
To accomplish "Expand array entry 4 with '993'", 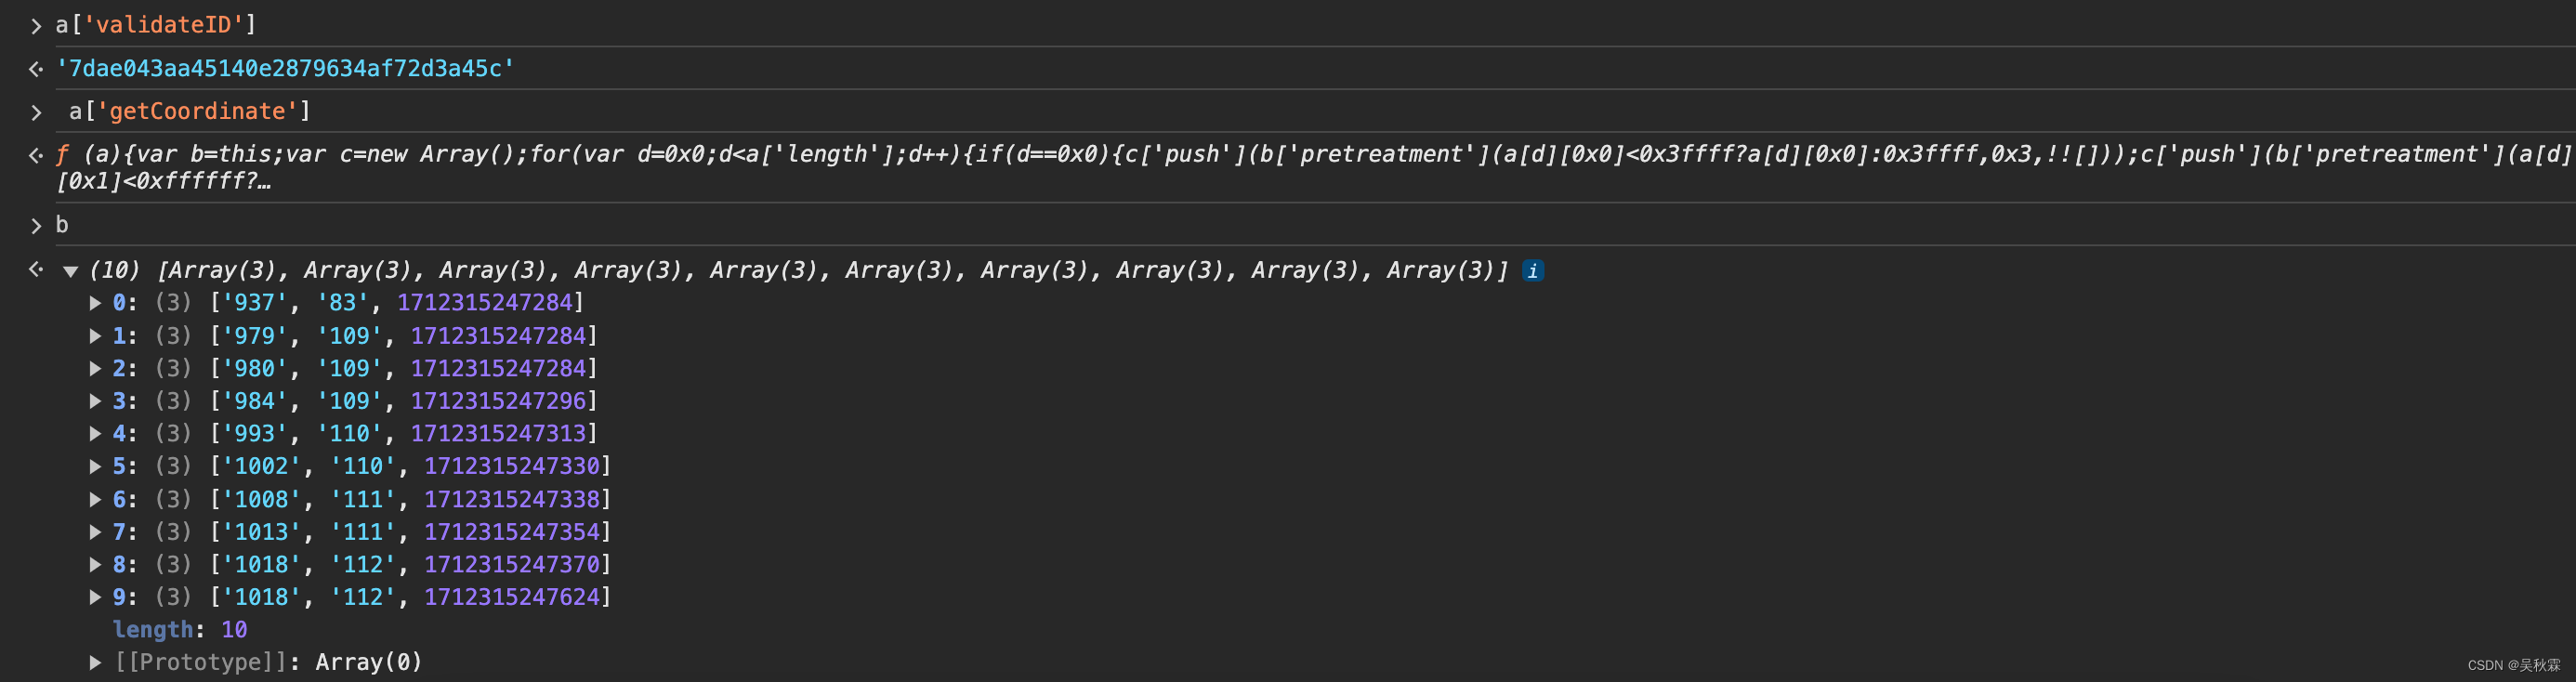I will click(x=95, y=433).
